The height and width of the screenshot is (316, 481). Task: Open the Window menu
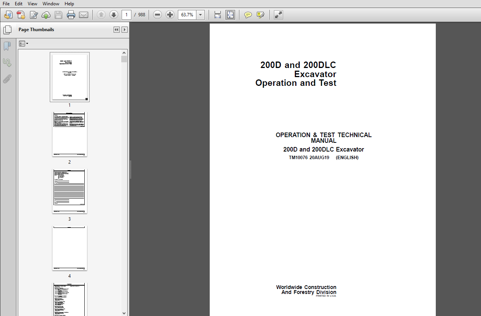click(x=51, y=4)
